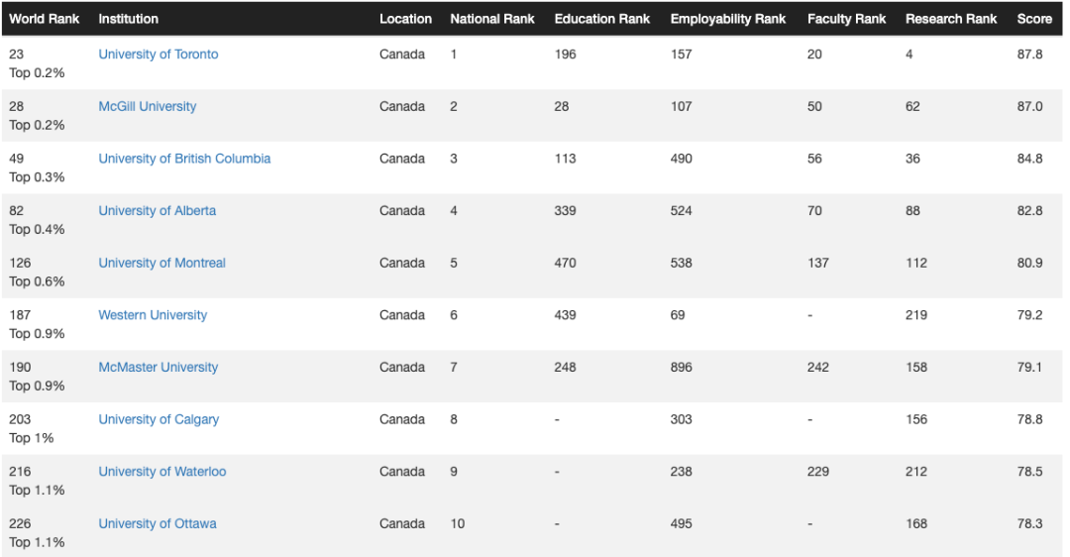
Task: Click the Faculty Rank column header
Action: click(x=846, y=19)
